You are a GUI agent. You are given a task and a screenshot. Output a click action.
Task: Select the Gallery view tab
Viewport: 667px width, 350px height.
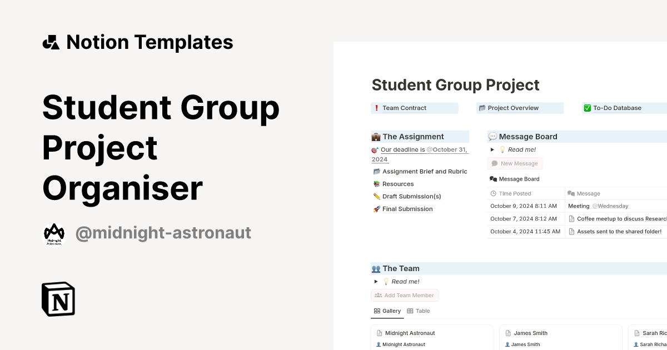point(387,311)
